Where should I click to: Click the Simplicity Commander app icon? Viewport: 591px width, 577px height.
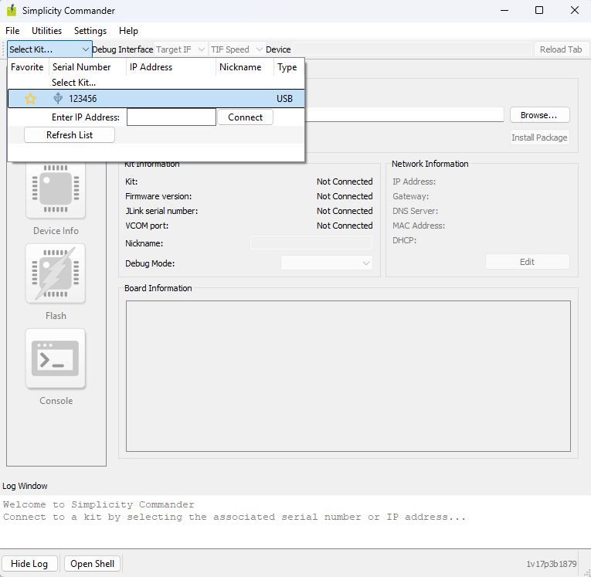(12, 10)
